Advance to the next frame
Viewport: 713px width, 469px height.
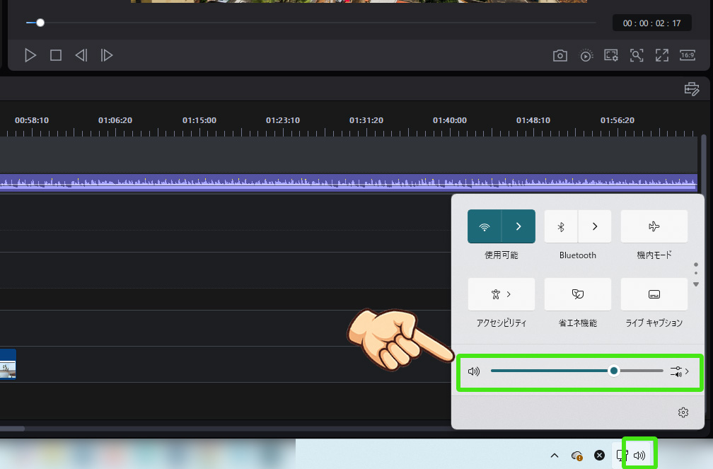[x=107, y=55]
